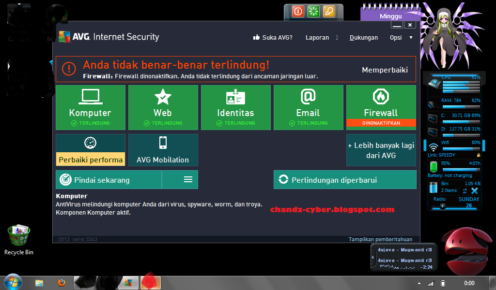This screenshot has width=496, height=290.
Task: Click the D: drive usage bar
Action: [x=461, y=135]
